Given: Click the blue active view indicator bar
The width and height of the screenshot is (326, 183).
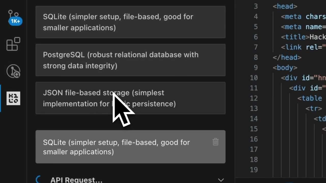Looking at the screenshot, I should pyautogui.click(x=1, y=98).
